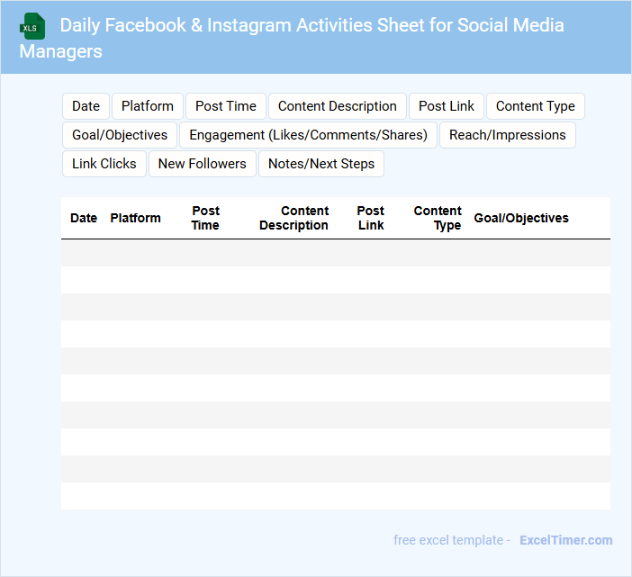Select the Goal/Objectives tag
The height and width of the screenshot is (577, 632).
pyautogui.click(x=120, y=135)
